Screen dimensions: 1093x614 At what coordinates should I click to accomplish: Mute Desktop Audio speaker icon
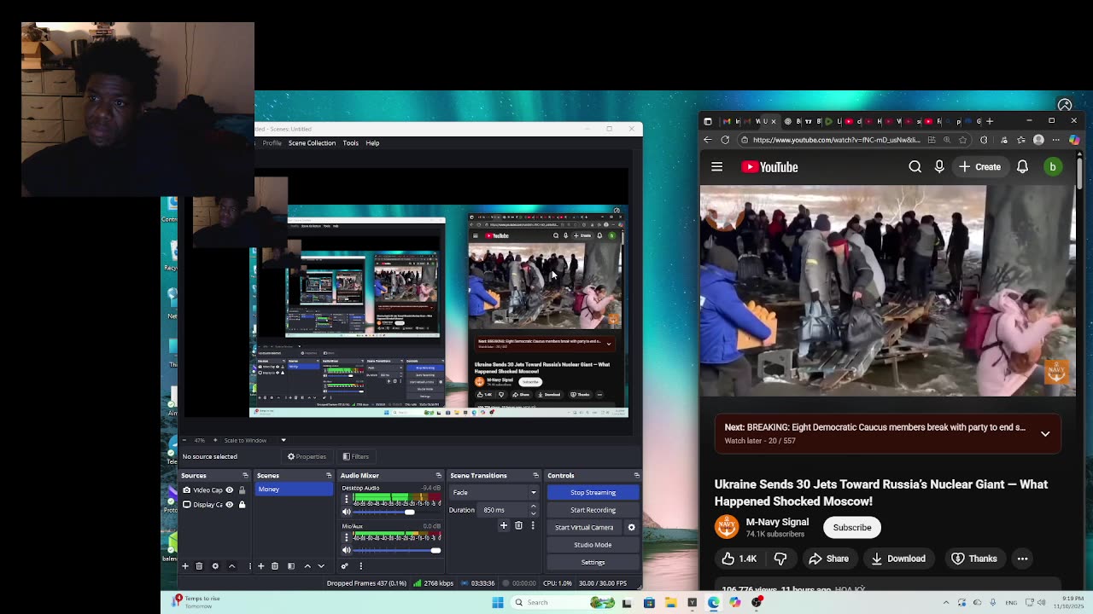pos(346,512)
